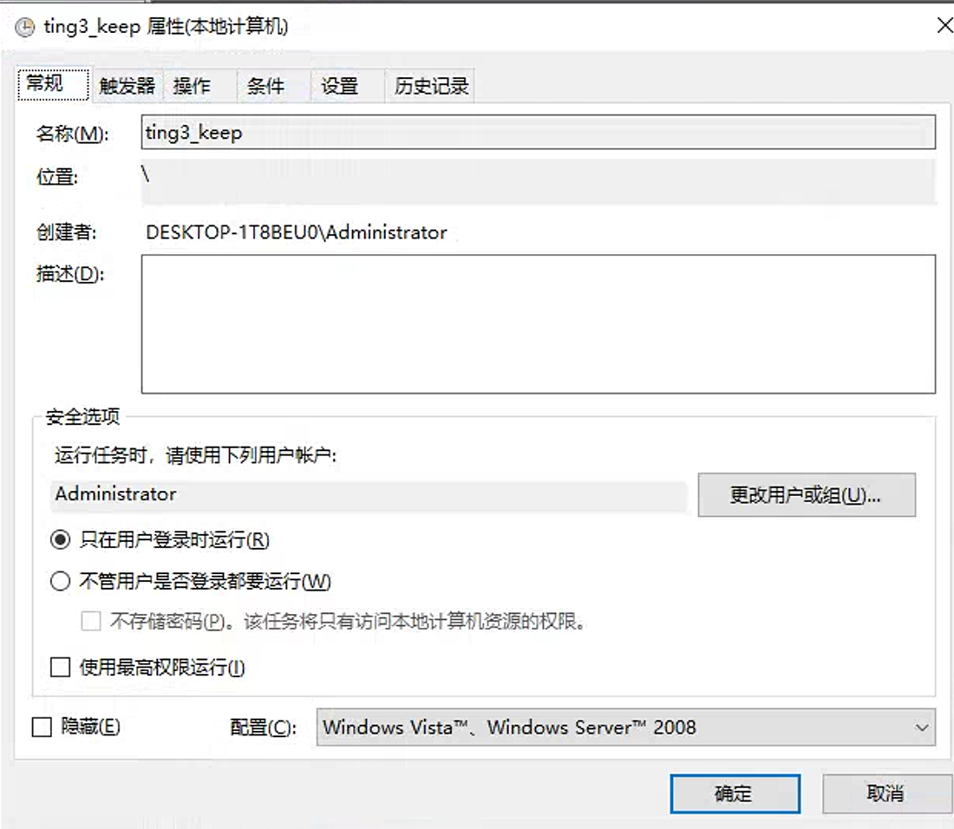
Task: Check the 不存储密码 checkbox
Action: (x=91, y=621)
